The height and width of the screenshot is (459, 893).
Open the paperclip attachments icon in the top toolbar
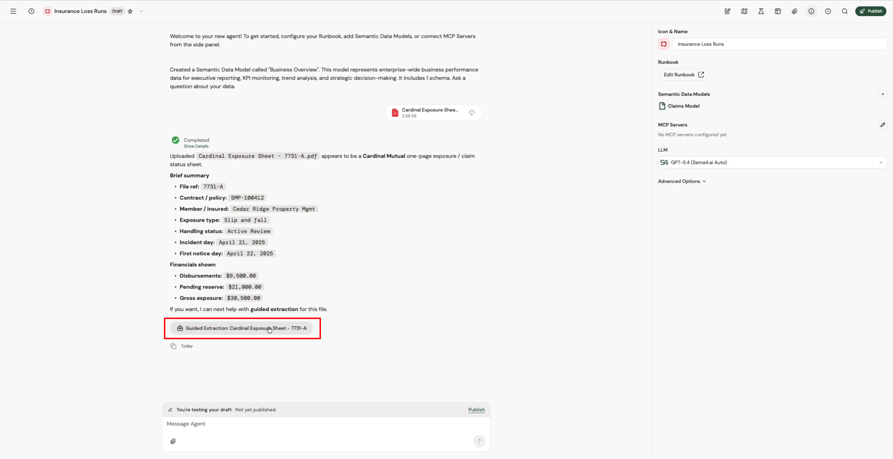[x=794, y=11]
